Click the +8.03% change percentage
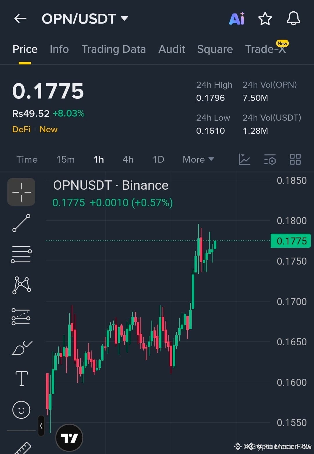Screen dimensions: 314x454 (x=69, y=113)
